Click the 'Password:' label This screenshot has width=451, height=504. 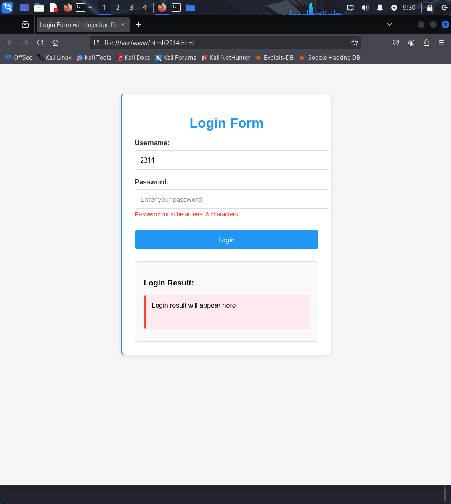pos(151,182)
